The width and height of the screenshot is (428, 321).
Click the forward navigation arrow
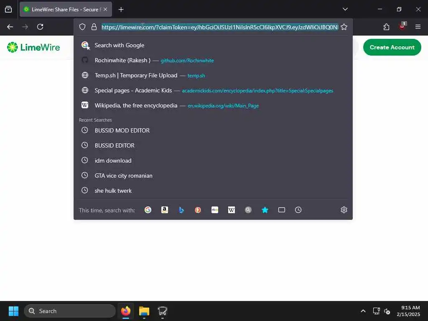point(25,27)
